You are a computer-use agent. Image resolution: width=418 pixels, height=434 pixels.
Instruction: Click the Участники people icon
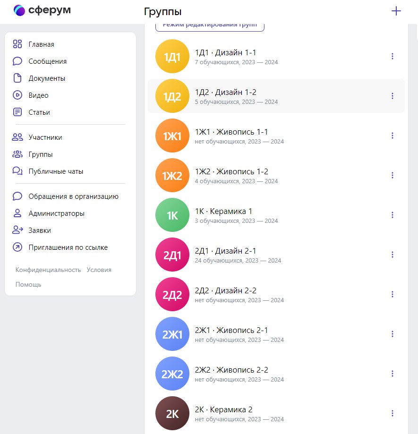click(17, 137)
